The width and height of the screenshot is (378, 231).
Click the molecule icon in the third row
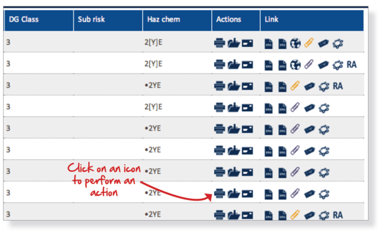[324, 87]
